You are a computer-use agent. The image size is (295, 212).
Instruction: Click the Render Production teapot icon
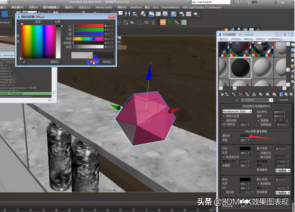pyautogui.click(x=196, y=13)
